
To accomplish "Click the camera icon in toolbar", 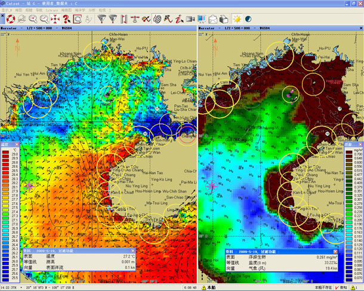I will (191, 19).
